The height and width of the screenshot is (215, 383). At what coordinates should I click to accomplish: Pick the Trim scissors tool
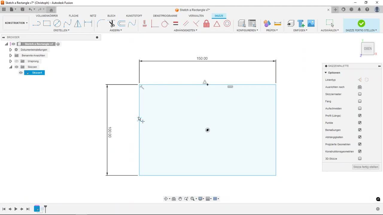click(x=112, y=23)
